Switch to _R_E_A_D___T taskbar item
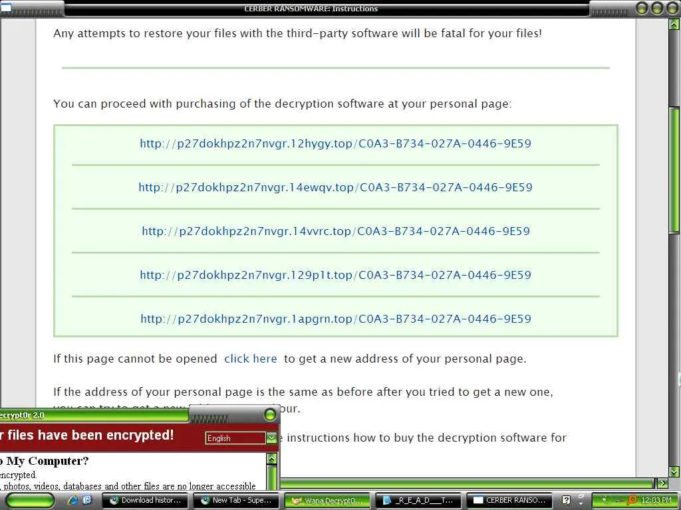This screenshot has height=510, width=681. click(418, 501)
